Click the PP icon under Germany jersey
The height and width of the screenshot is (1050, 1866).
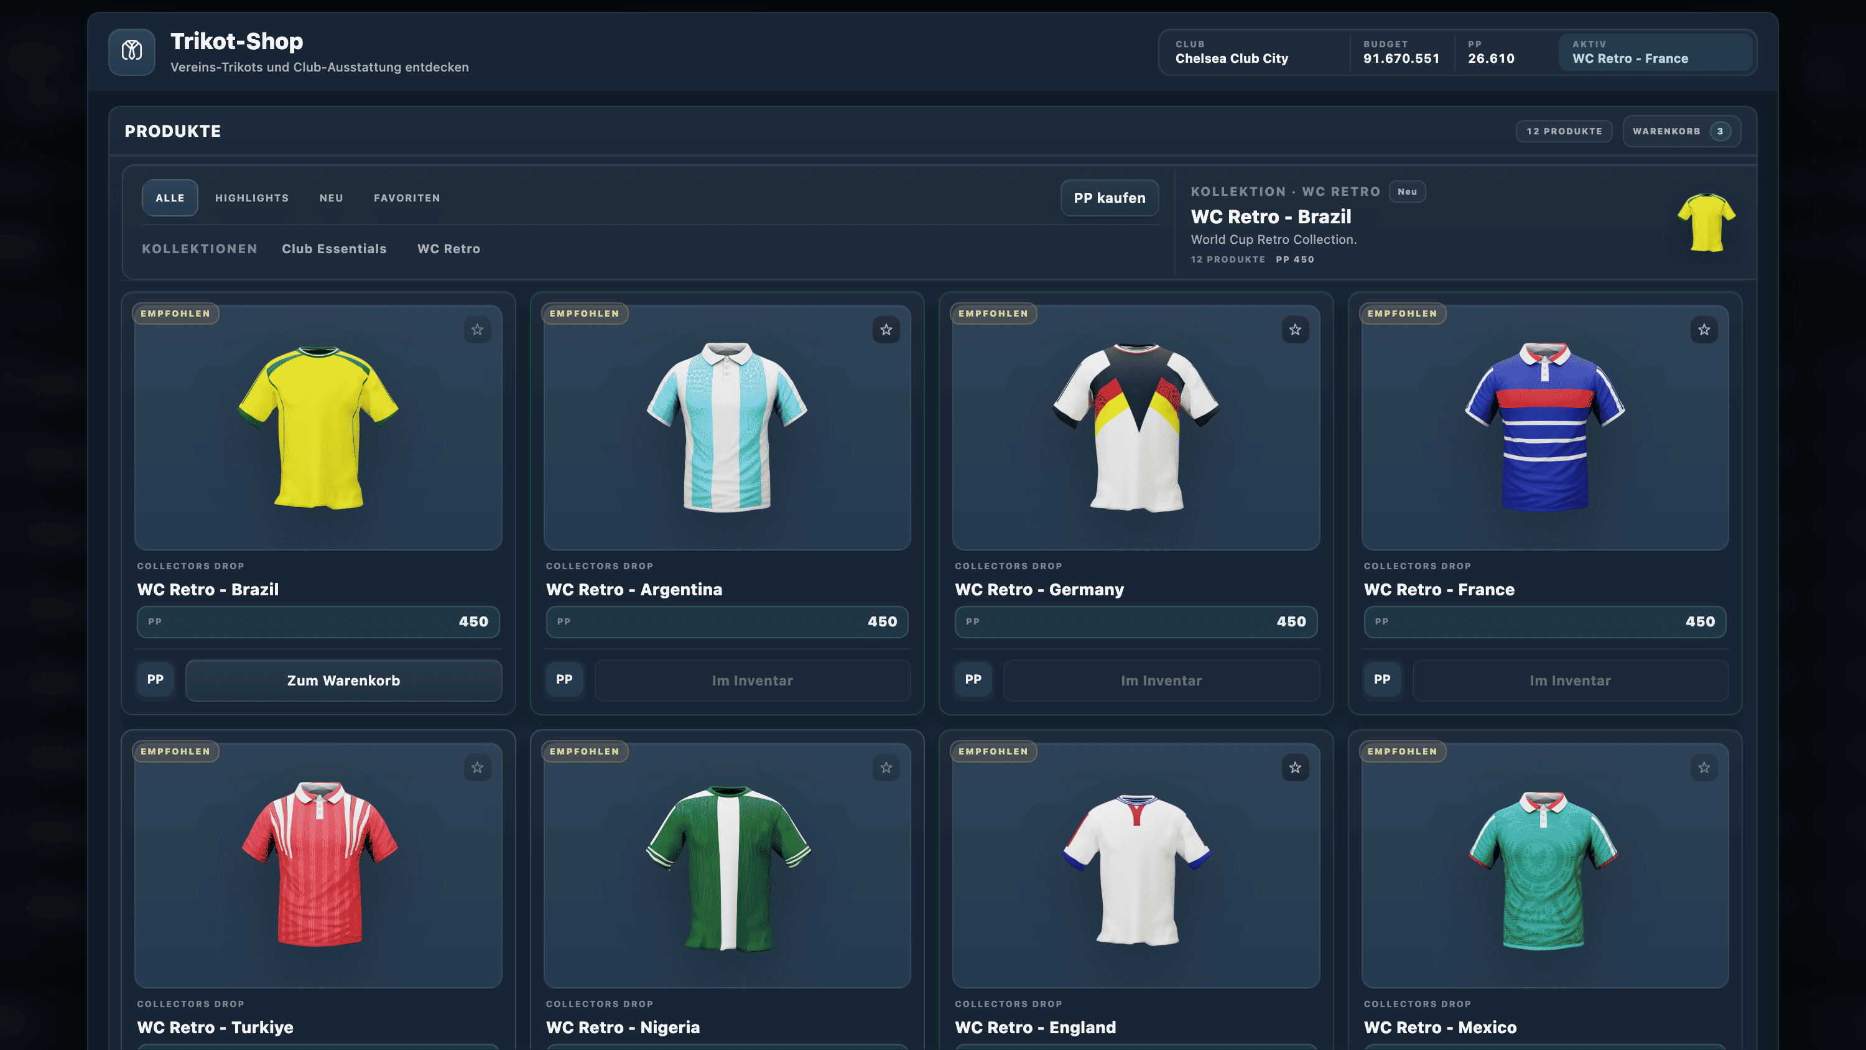(x=973, y=680)
